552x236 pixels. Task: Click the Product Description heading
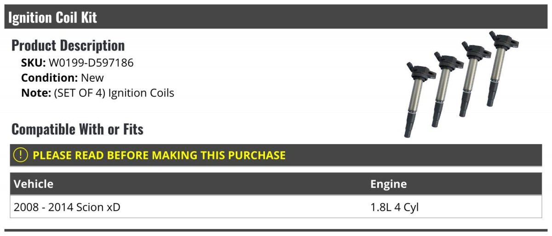(x=68, y=45)
